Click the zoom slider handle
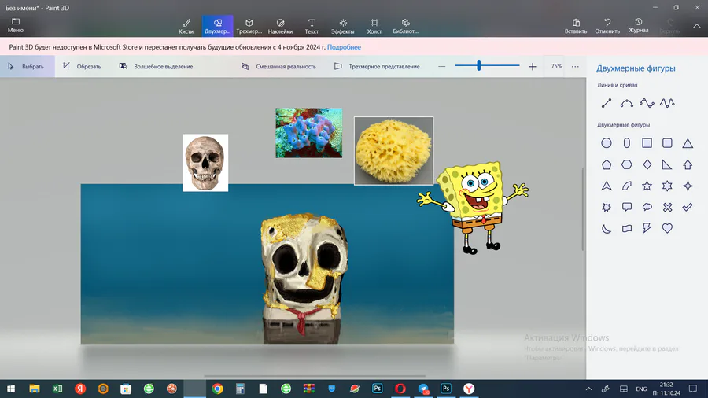Viewport: 708px width, 398px height. coord(478,66)
